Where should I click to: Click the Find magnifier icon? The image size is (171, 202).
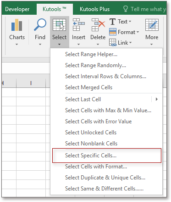40,25
